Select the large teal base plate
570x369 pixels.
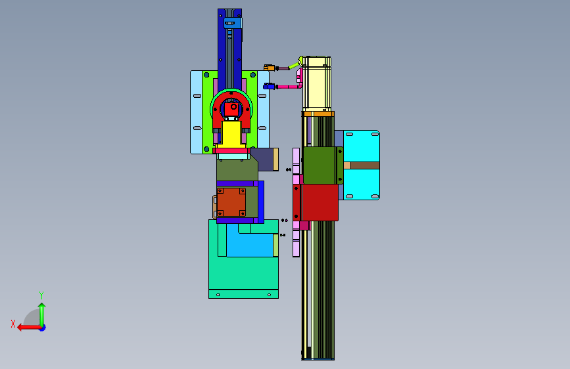(x=243, y=272)
